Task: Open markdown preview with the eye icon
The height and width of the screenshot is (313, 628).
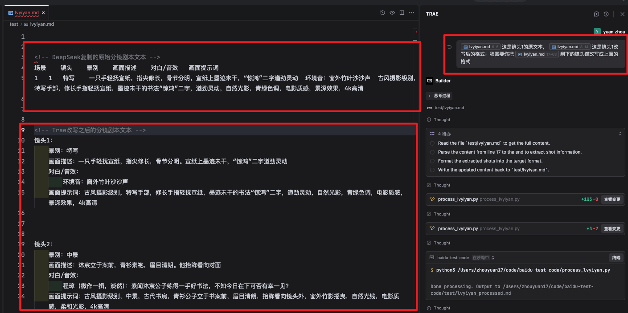Action: (x=392, y=12)
